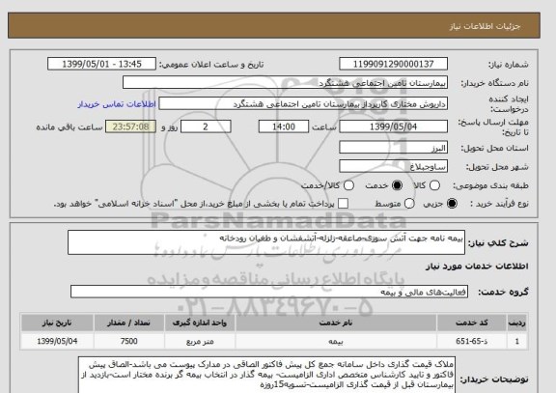Screen dimensions: 556x393
Task: Click the remaining days field showing 2
Action: click(206, 126)
